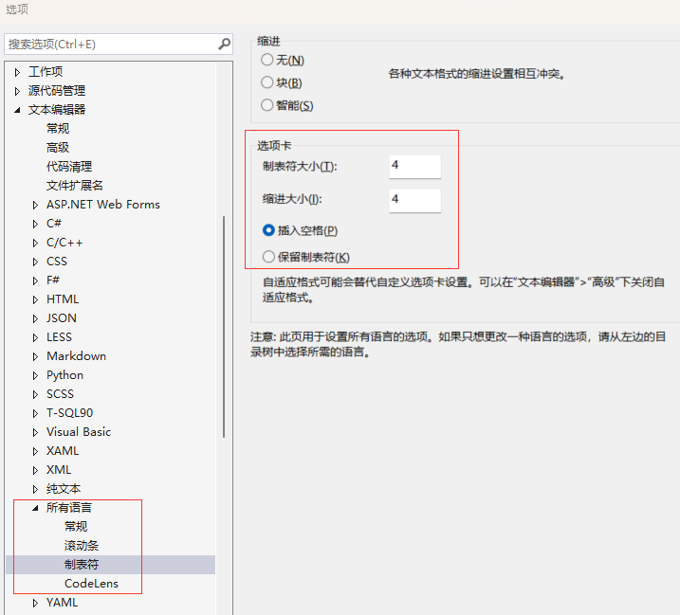Expand the 源代码管理 tree node
This screenshot has width=680, height=615.
tap(17, 91)
